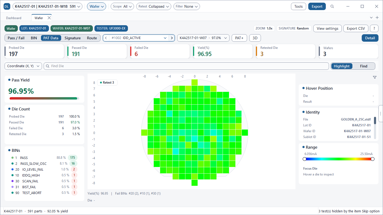Select Pass / Fail view mode
Viewport: 383px width, 215px height.
pyautogui.click(x=16, y=38)
